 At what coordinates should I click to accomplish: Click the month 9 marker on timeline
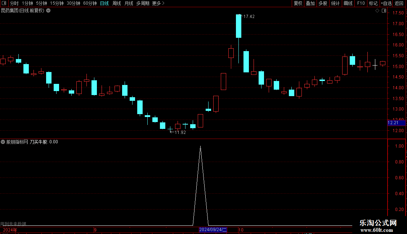click(x=95, y=230)
